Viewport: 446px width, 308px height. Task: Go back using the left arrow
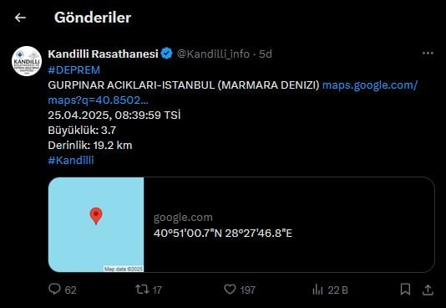20,18
